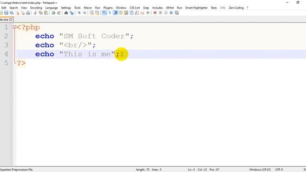The image size is (306, 172).
Task: Click the Zoom In magnifier icon
Action: pos(79,13)
